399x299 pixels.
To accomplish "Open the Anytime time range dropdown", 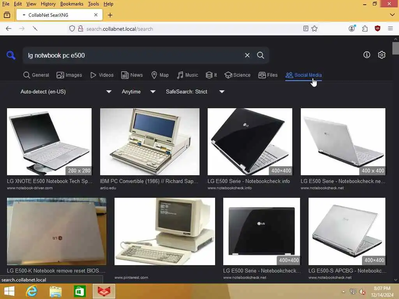I will 138,91.
